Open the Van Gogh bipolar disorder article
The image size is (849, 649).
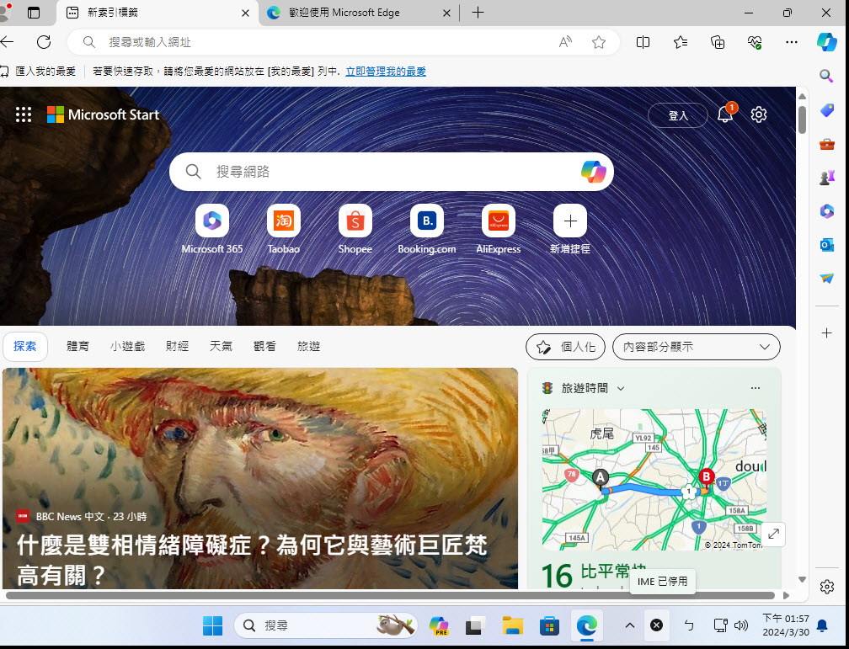(x=260, y=478)
